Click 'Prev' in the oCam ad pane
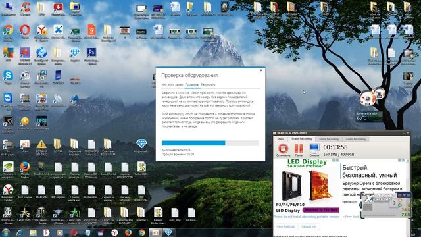The height and width of the screenshot is (237, 421). pyautogui.click(x=347, y=217)
